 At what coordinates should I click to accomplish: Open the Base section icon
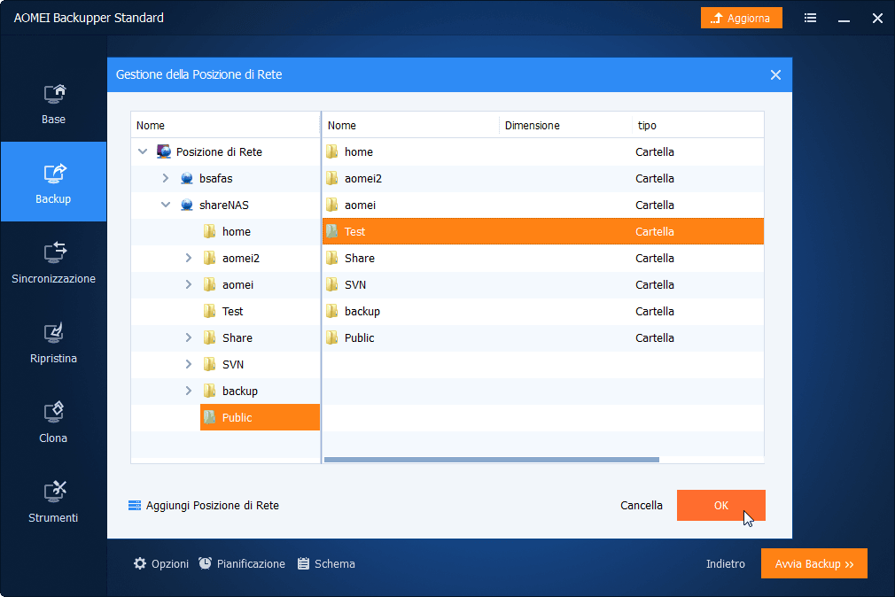pyautogui.click(x=54, y=94)
